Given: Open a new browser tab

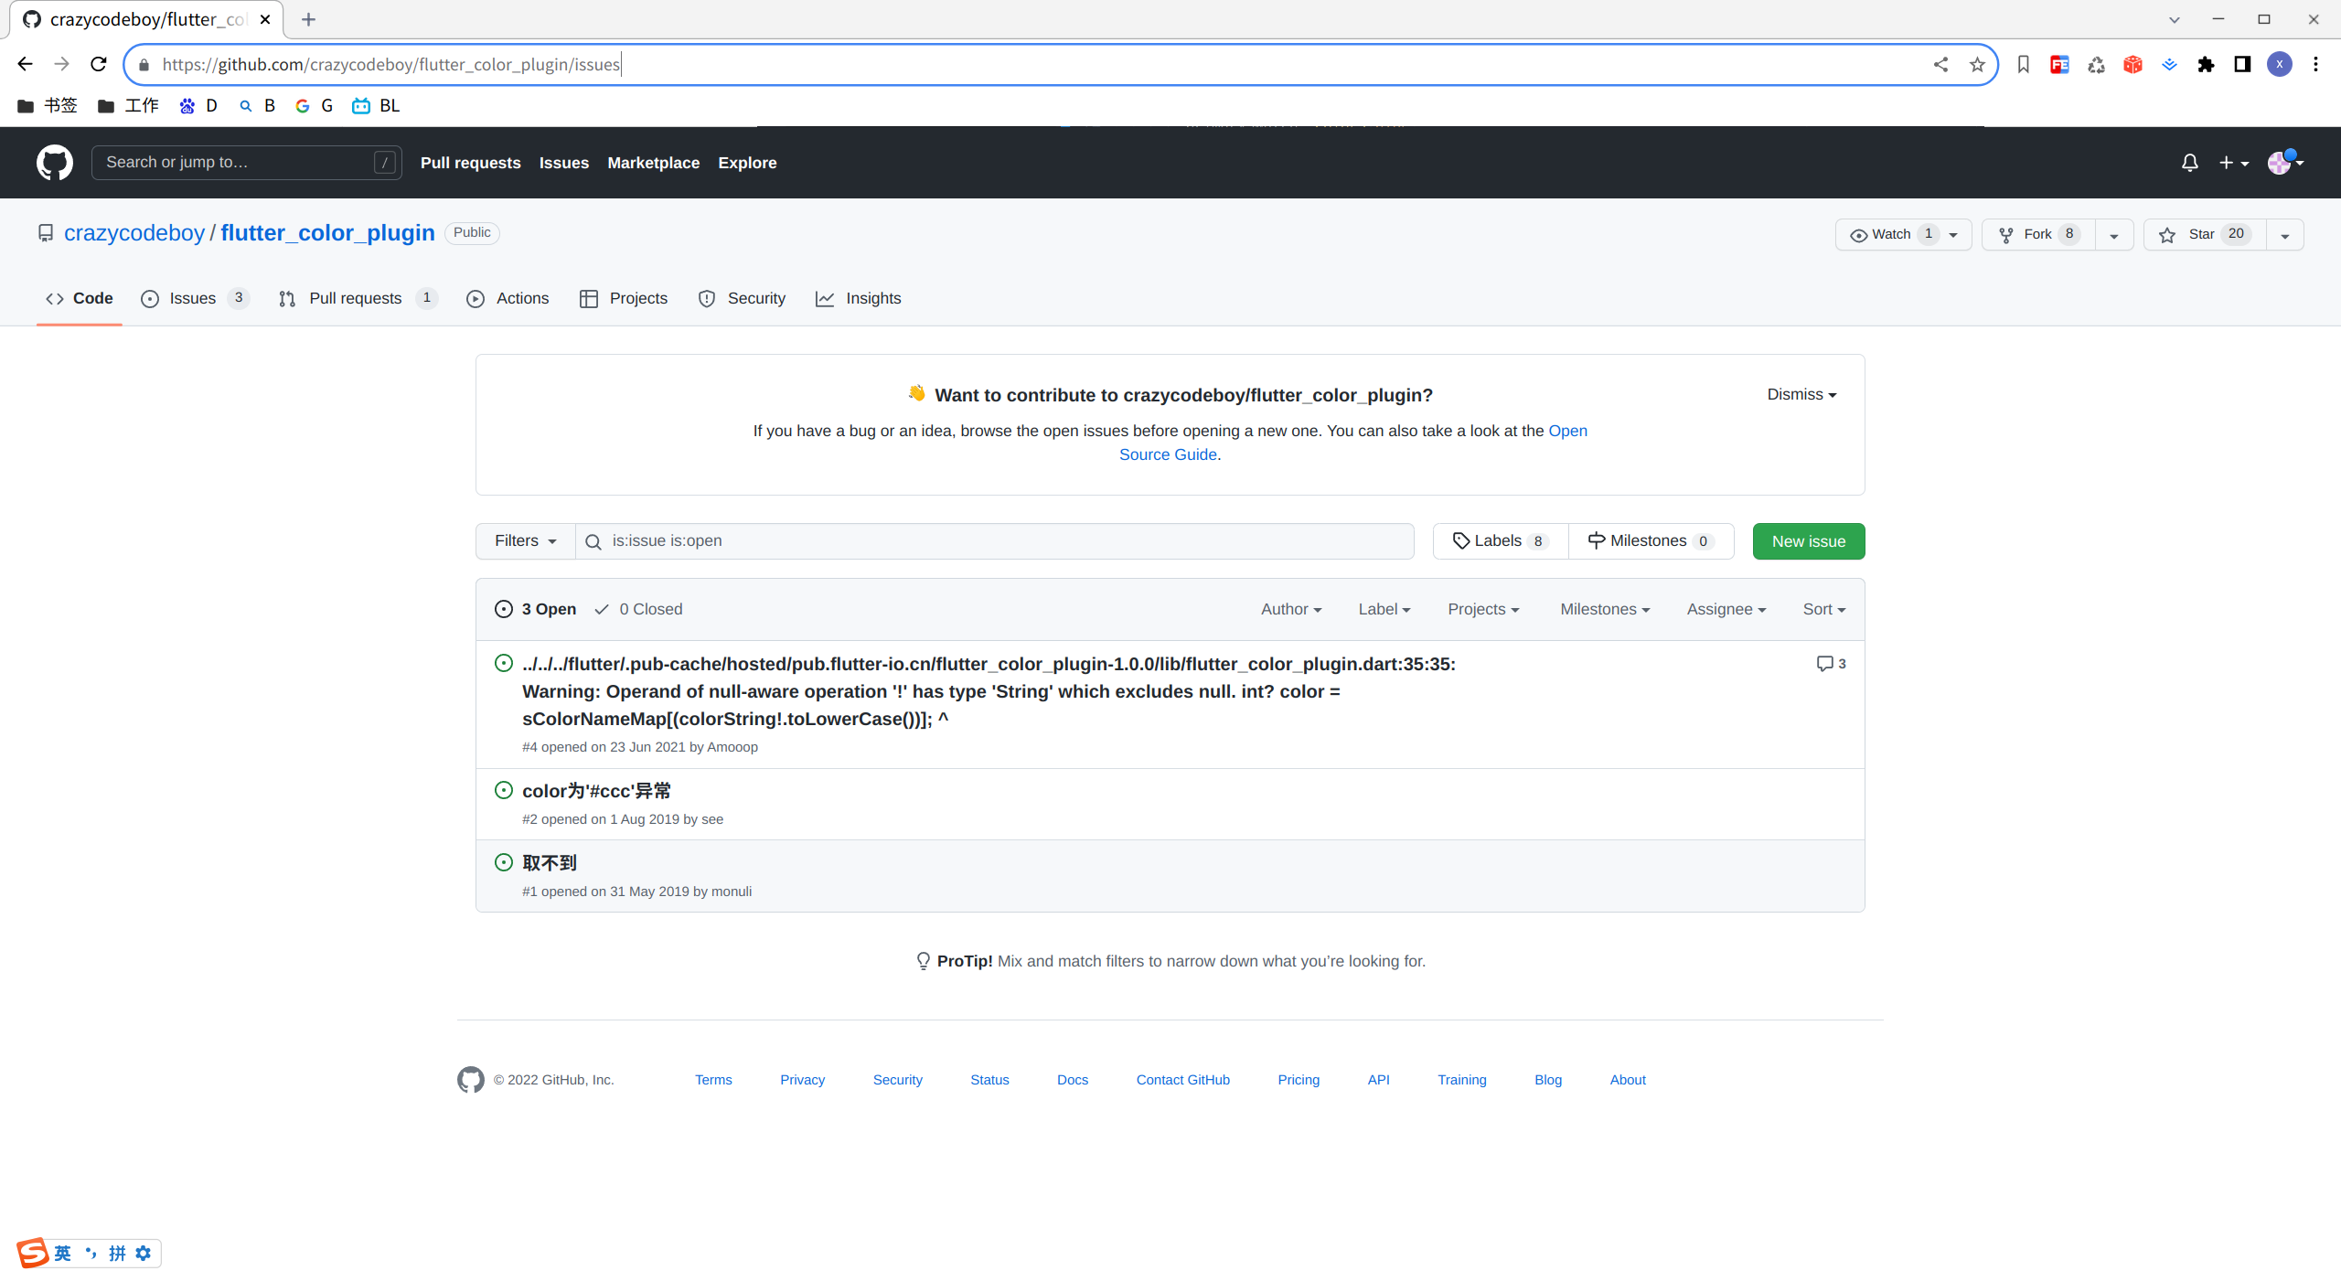Looking at the screenshot, I should click(x=308, y=19).
